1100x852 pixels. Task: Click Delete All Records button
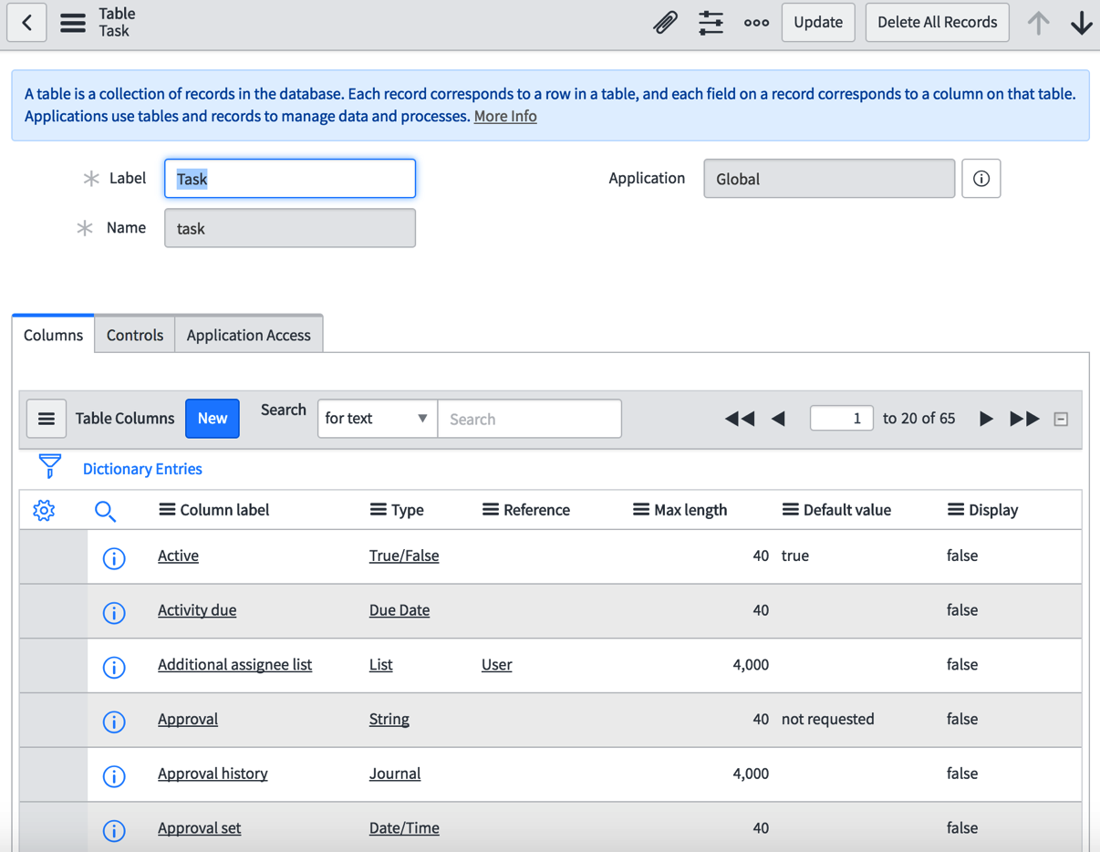(x=937, y=22)
